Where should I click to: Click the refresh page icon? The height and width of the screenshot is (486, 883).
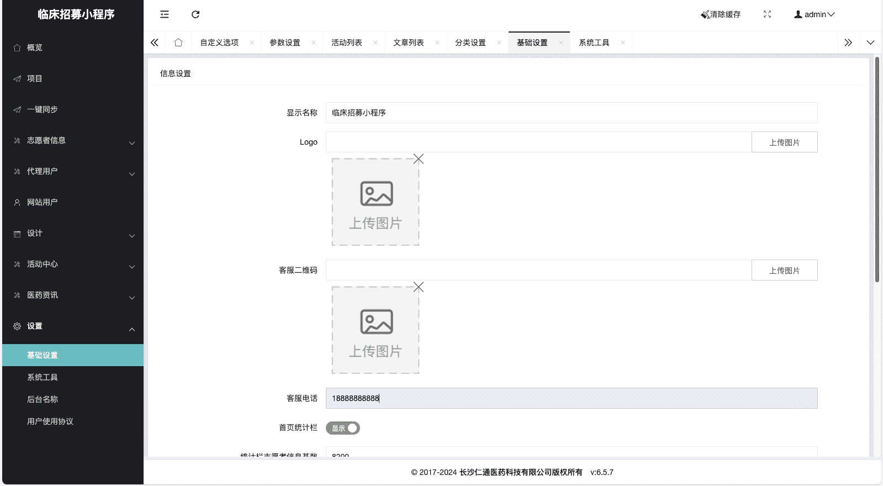tap(195, 14)
